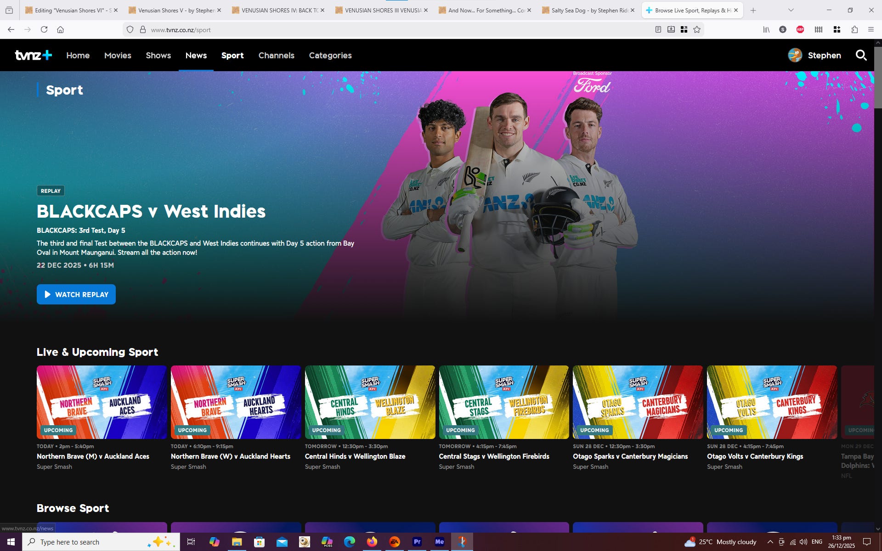Go to the Movies section
This screenshot has height=551, width=882.
(118, 56)
